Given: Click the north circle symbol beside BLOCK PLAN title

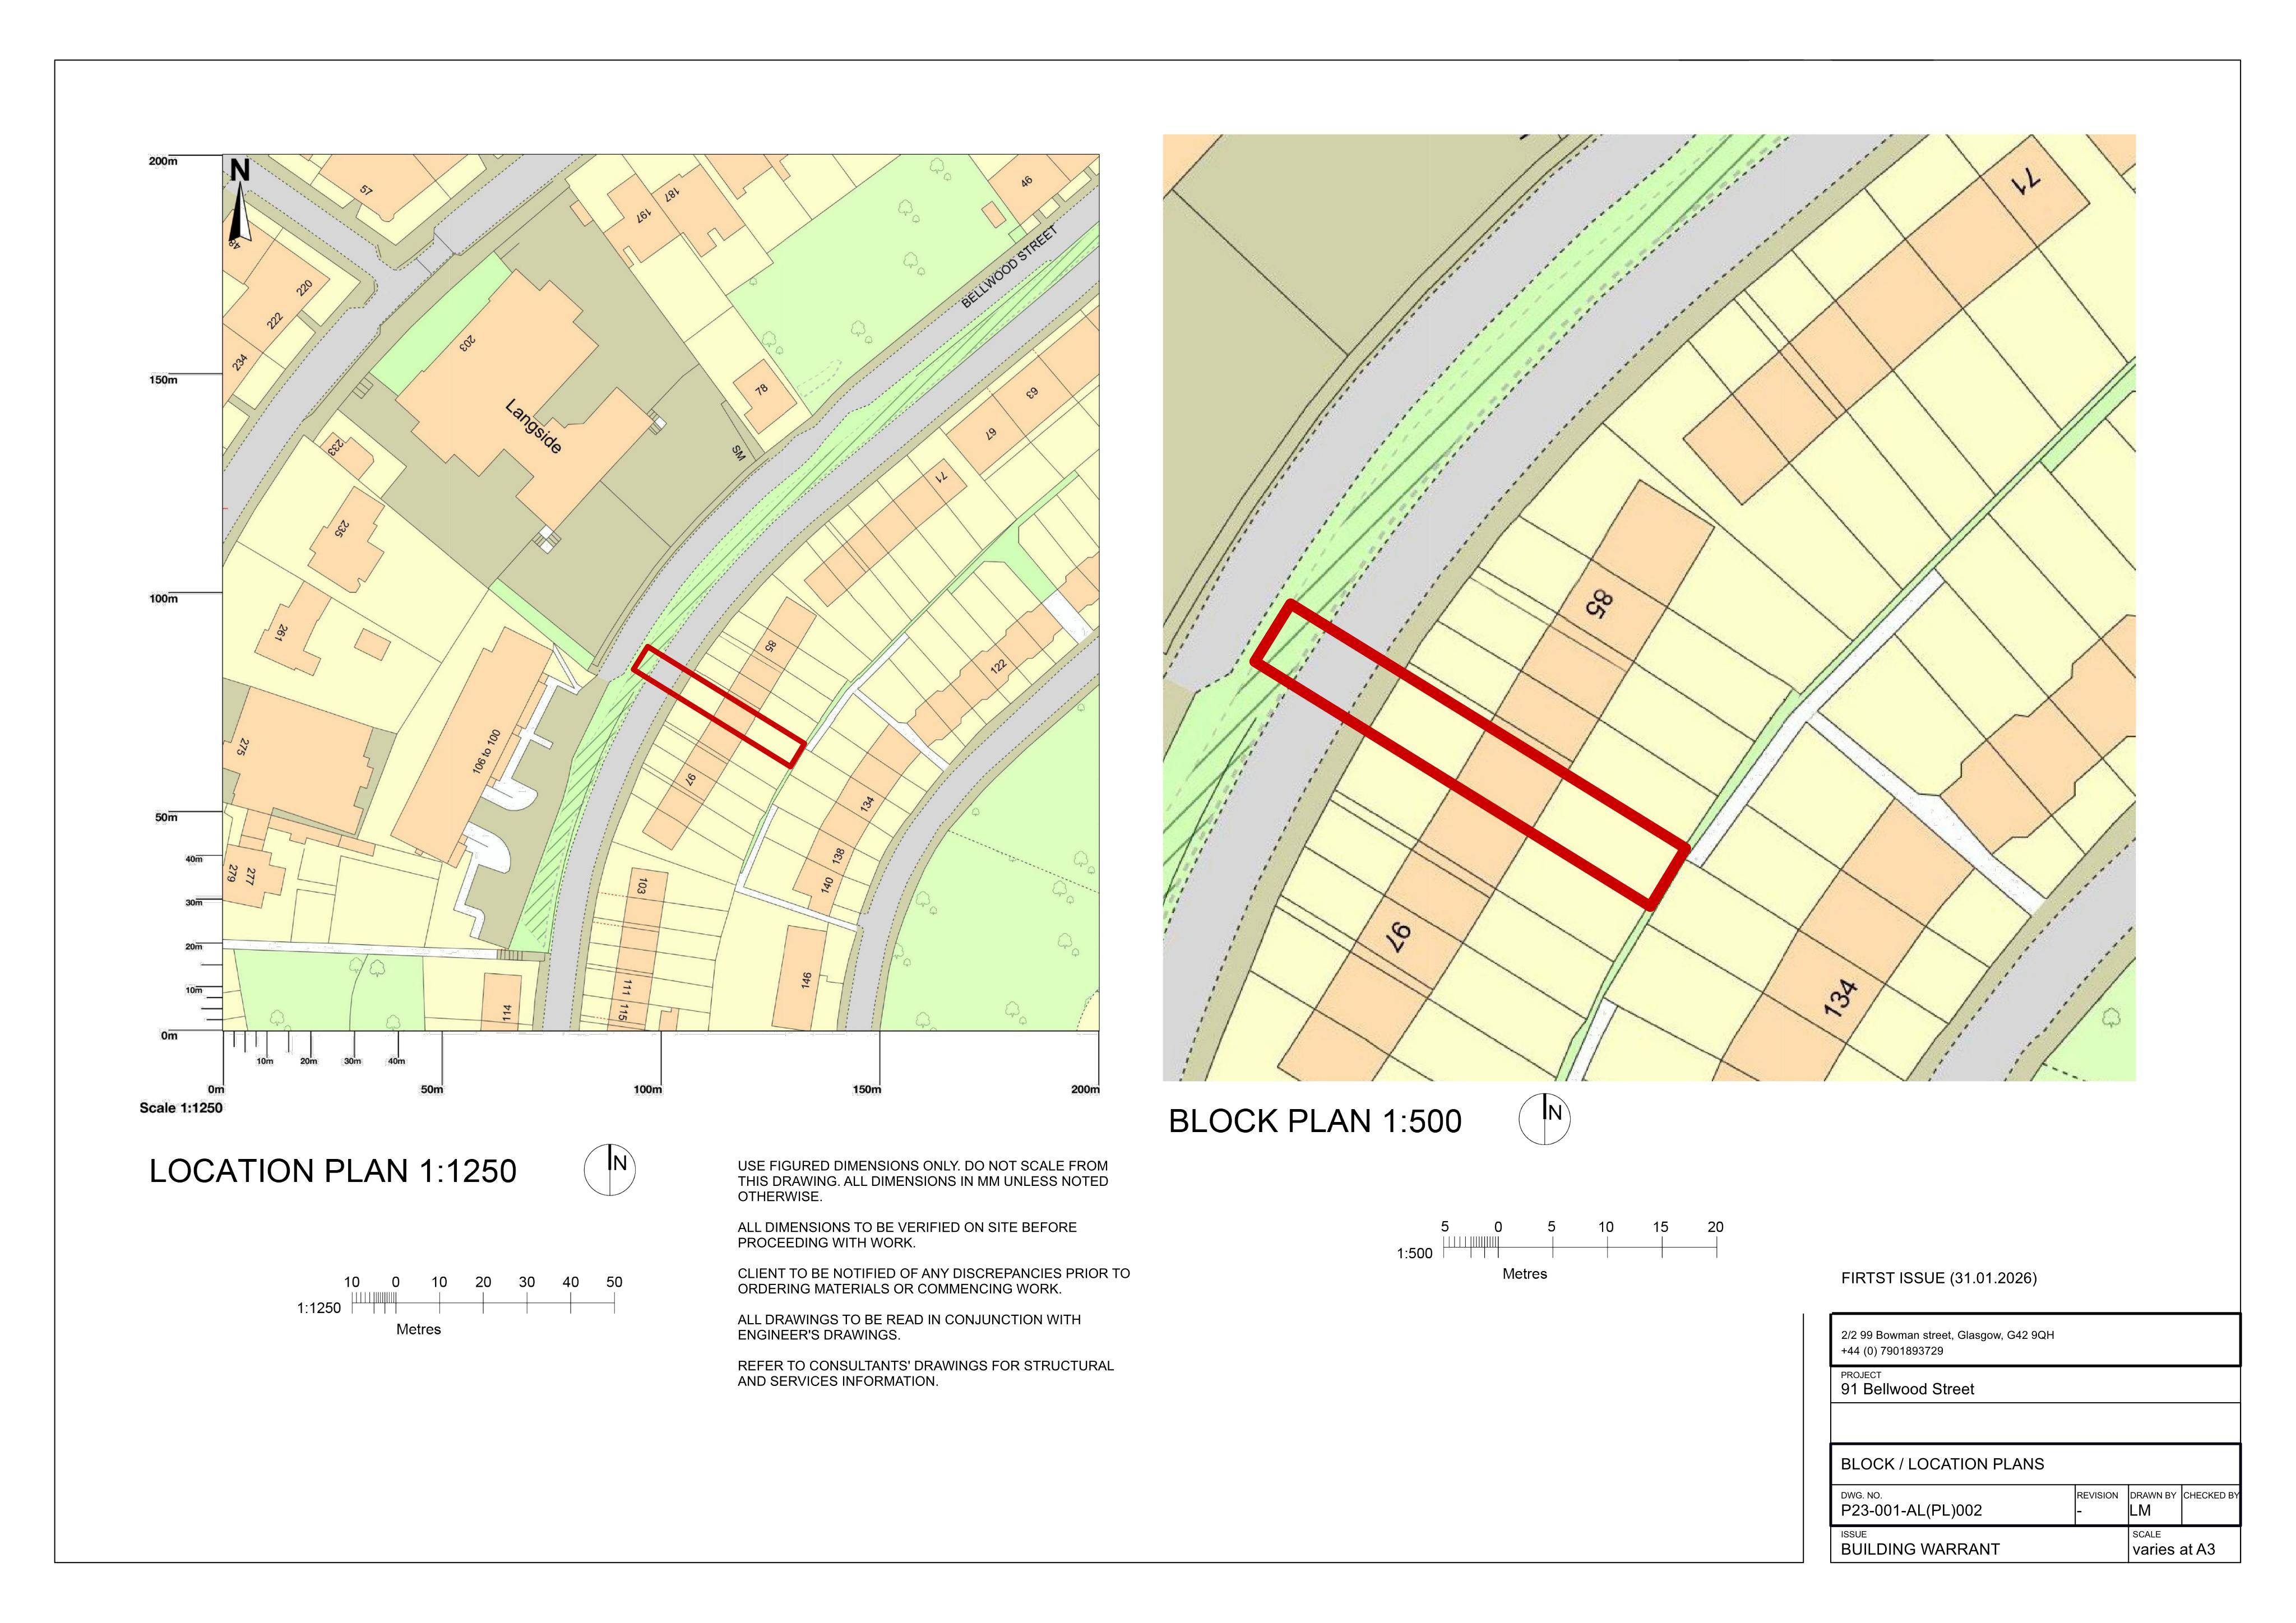Looking at the screenshot, I should point(1545,1119).
